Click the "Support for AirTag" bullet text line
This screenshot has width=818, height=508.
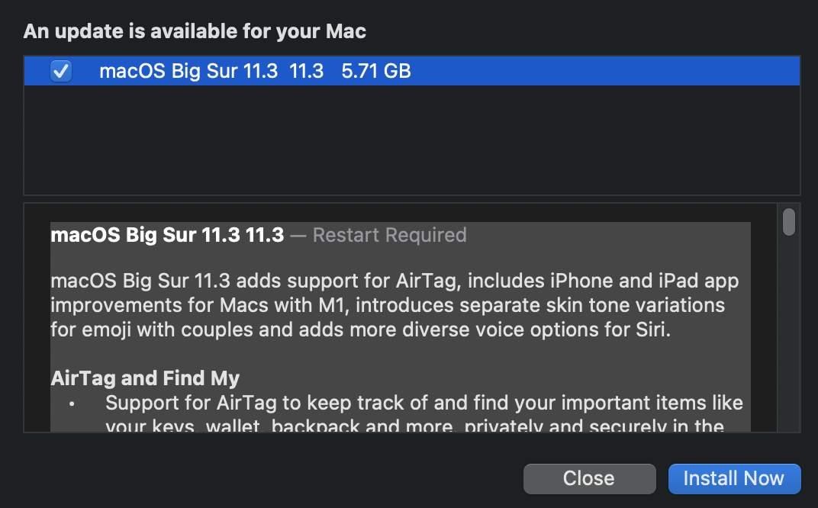[x=423, y=402]
